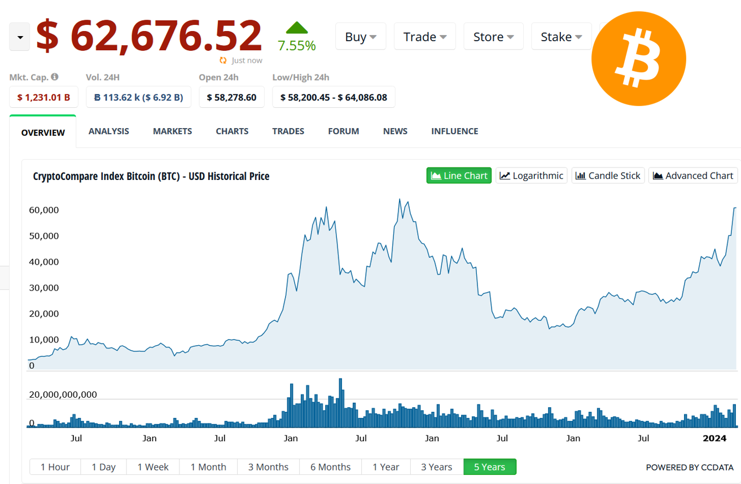
Task: Click the Stake button
Action: [561, 36]
